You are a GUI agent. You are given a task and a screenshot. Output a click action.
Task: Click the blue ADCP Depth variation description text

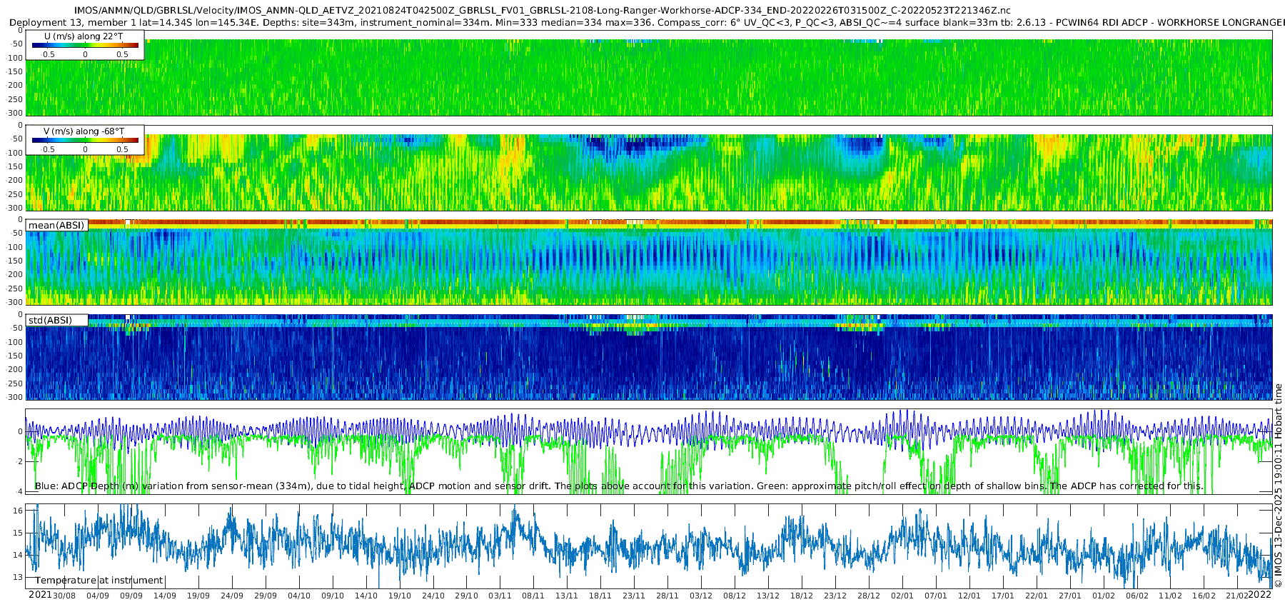tap(619, 486)
